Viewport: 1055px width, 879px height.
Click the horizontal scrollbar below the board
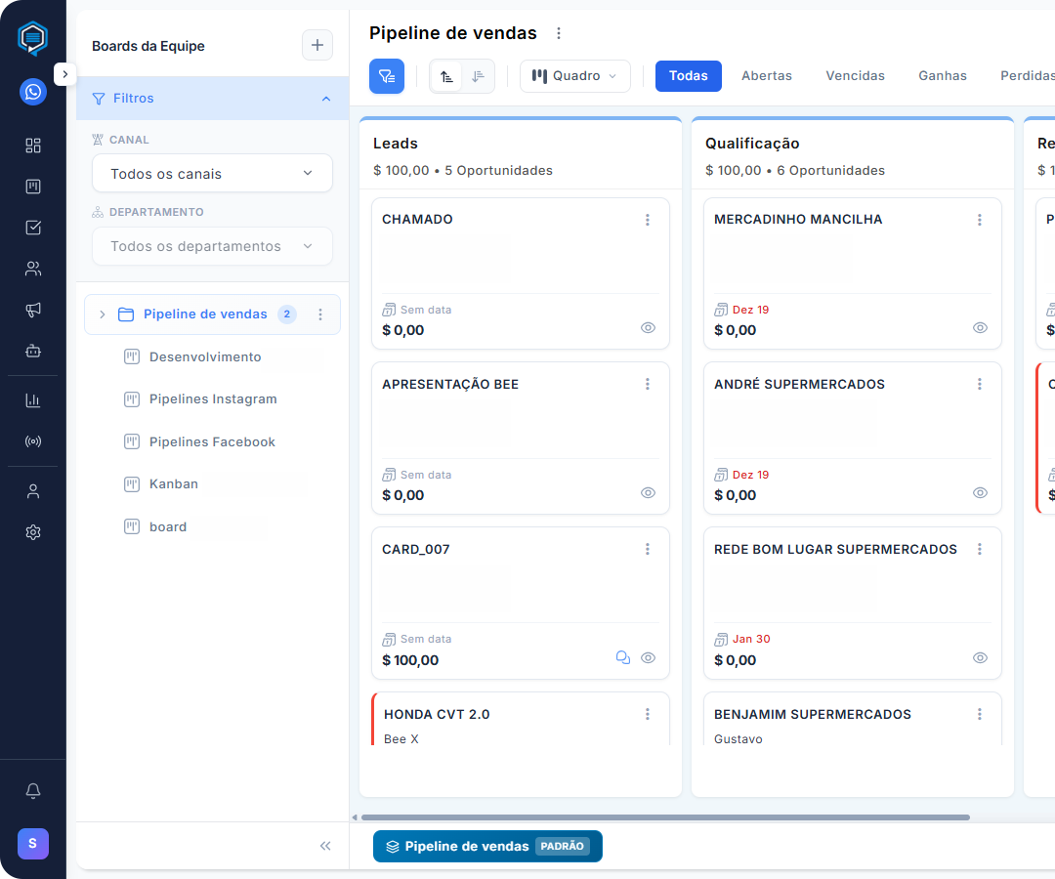[x=664, y=817]
